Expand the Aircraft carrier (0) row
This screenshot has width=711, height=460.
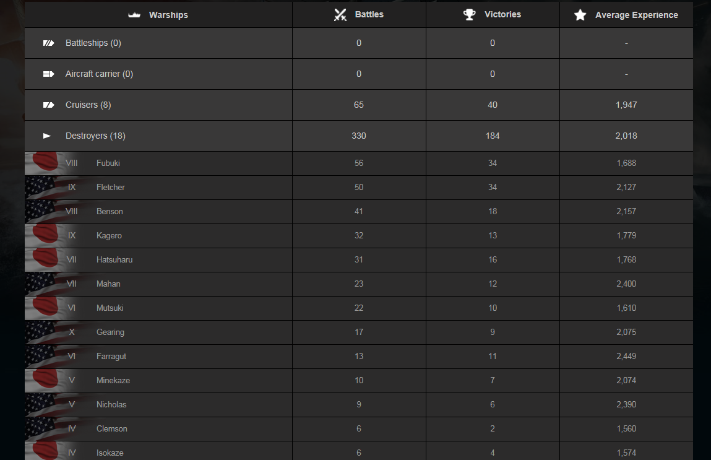(359, 74)
